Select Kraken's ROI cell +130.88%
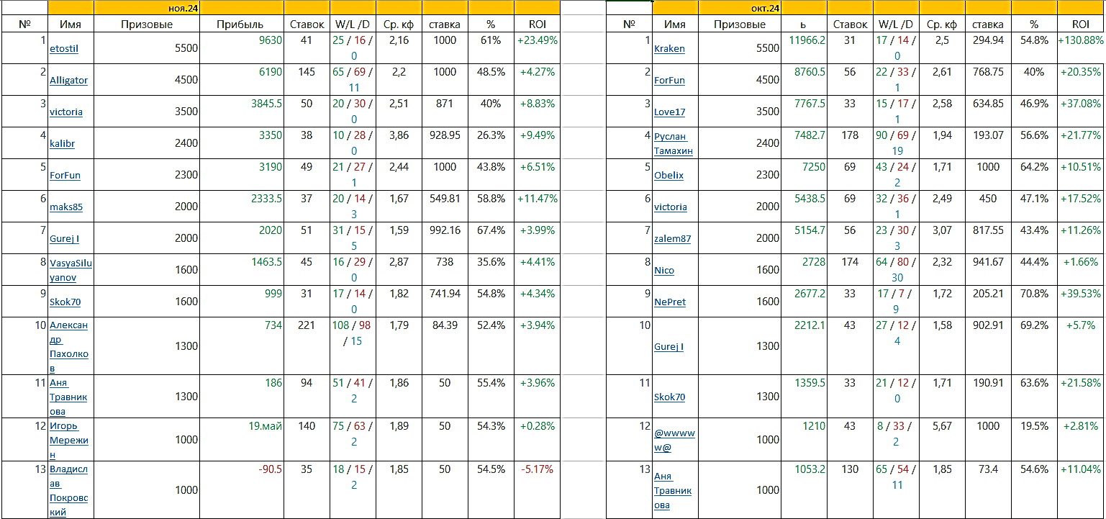 pos(1080,48)
